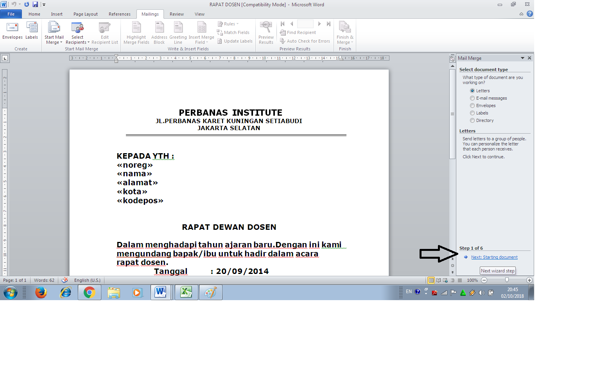Click Highlight Merge Fields
The image size is (592, 365).
point(136,33)
